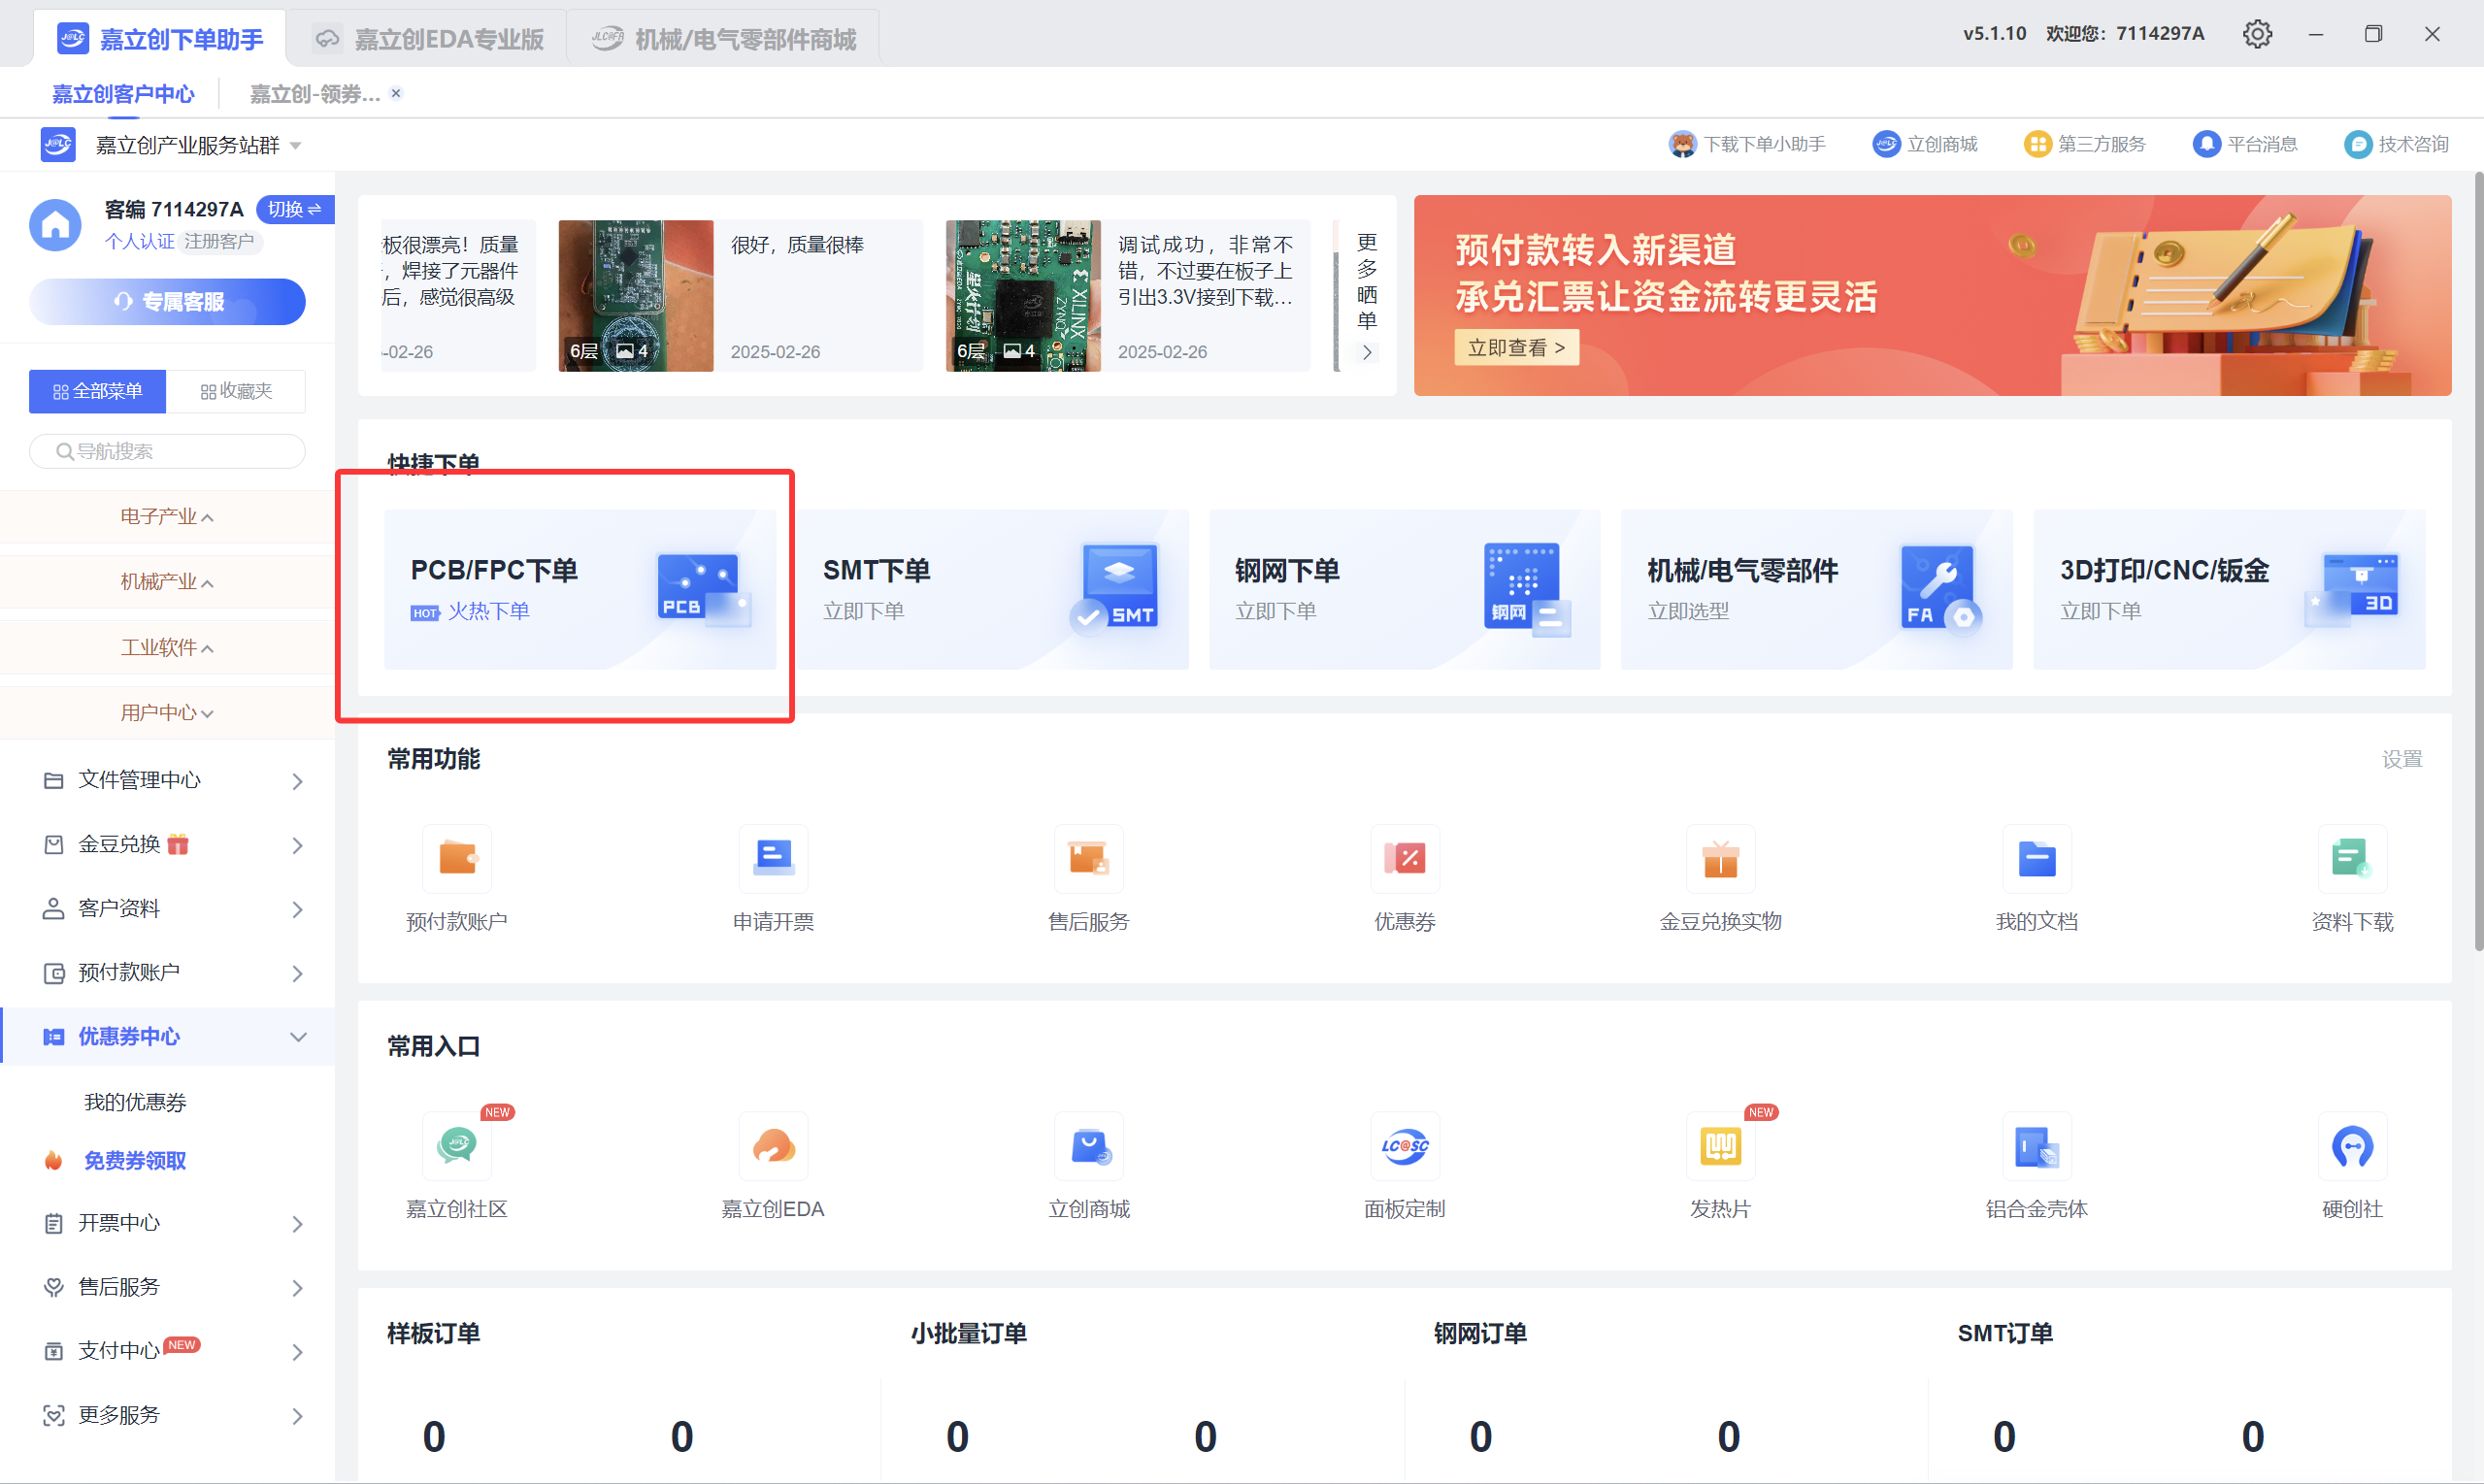The image size is (2484, 1484).
Task: Expand 文件管理中心 menu
Action: click(167, 780)
